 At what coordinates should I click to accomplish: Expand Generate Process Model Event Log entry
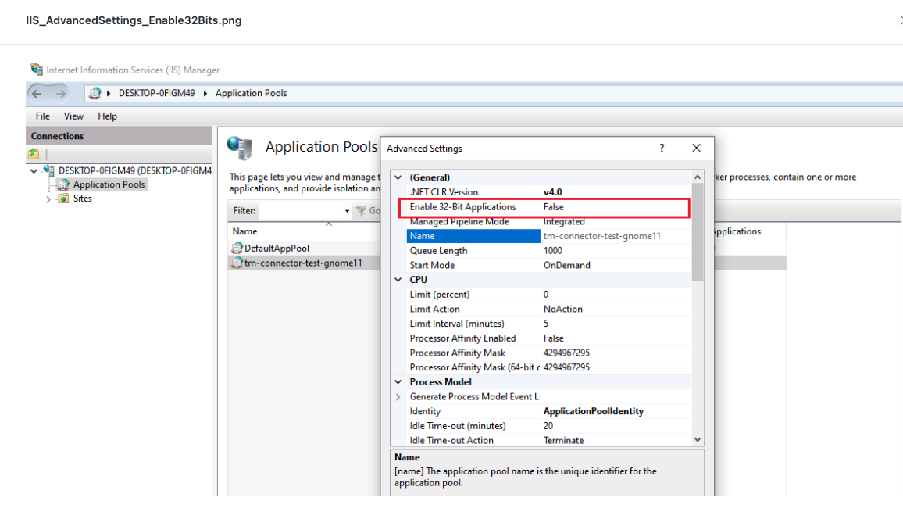398,396
